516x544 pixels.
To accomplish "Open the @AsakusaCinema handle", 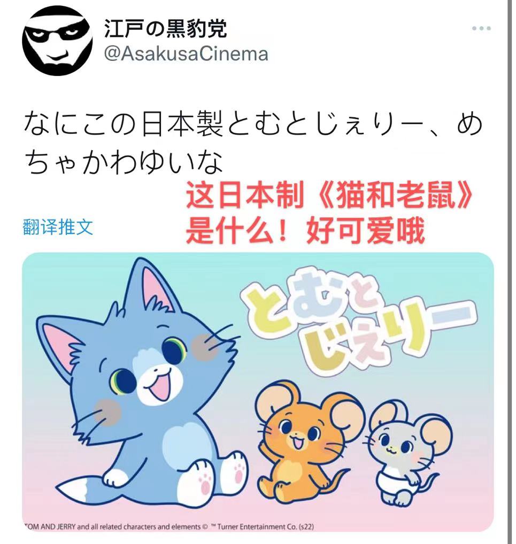I will (186, 54).
